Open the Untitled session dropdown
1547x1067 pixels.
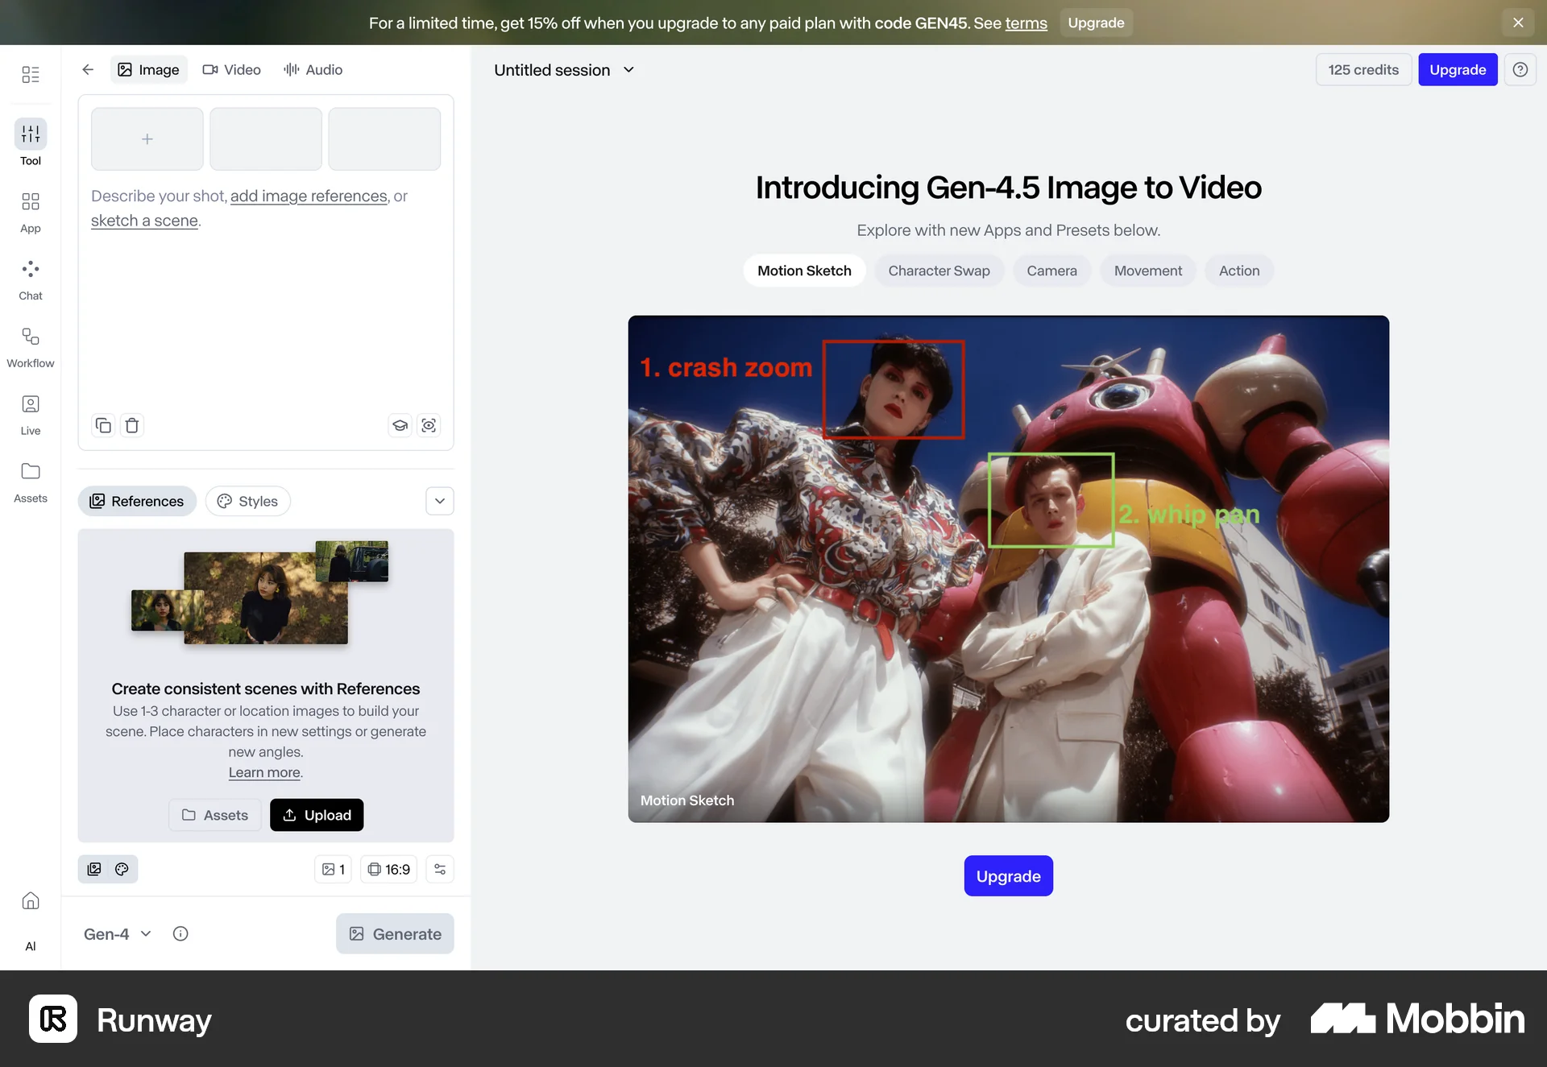pyautogui.click(x=564, y=69)
